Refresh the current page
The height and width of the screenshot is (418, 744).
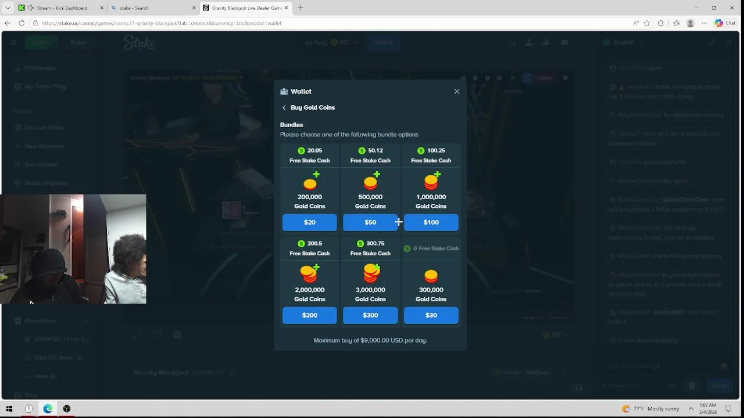[22, 23]
